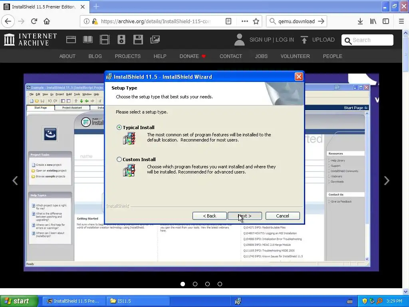
Task: Toggle the browser sidebar
Action: 386,21
